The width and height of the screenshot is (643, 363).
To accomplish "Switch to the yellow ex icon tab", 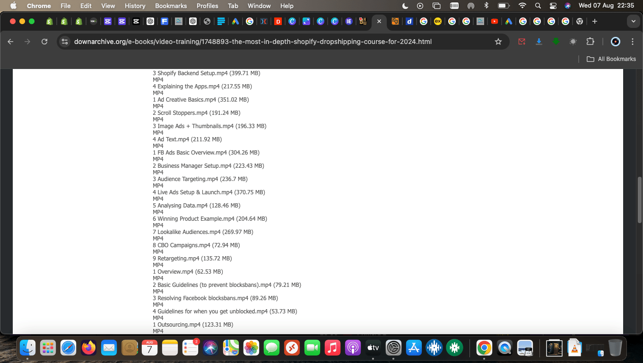I will (438, 21).
